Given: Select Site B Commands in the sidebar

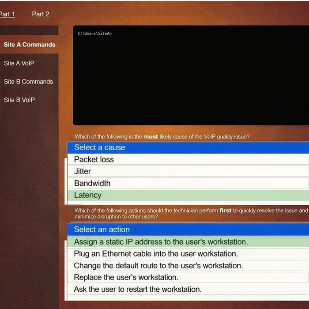Looking at the screenshot, I should click(x=28, y=82).
